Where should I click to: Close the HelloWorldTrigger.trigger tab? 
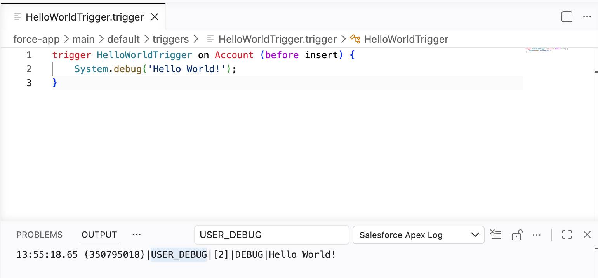point(155,17)
